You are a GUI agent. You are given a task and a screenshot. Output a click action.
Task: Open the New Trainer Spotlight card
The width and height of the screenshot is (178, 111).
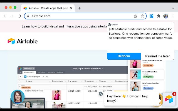(x=147, y=86)
